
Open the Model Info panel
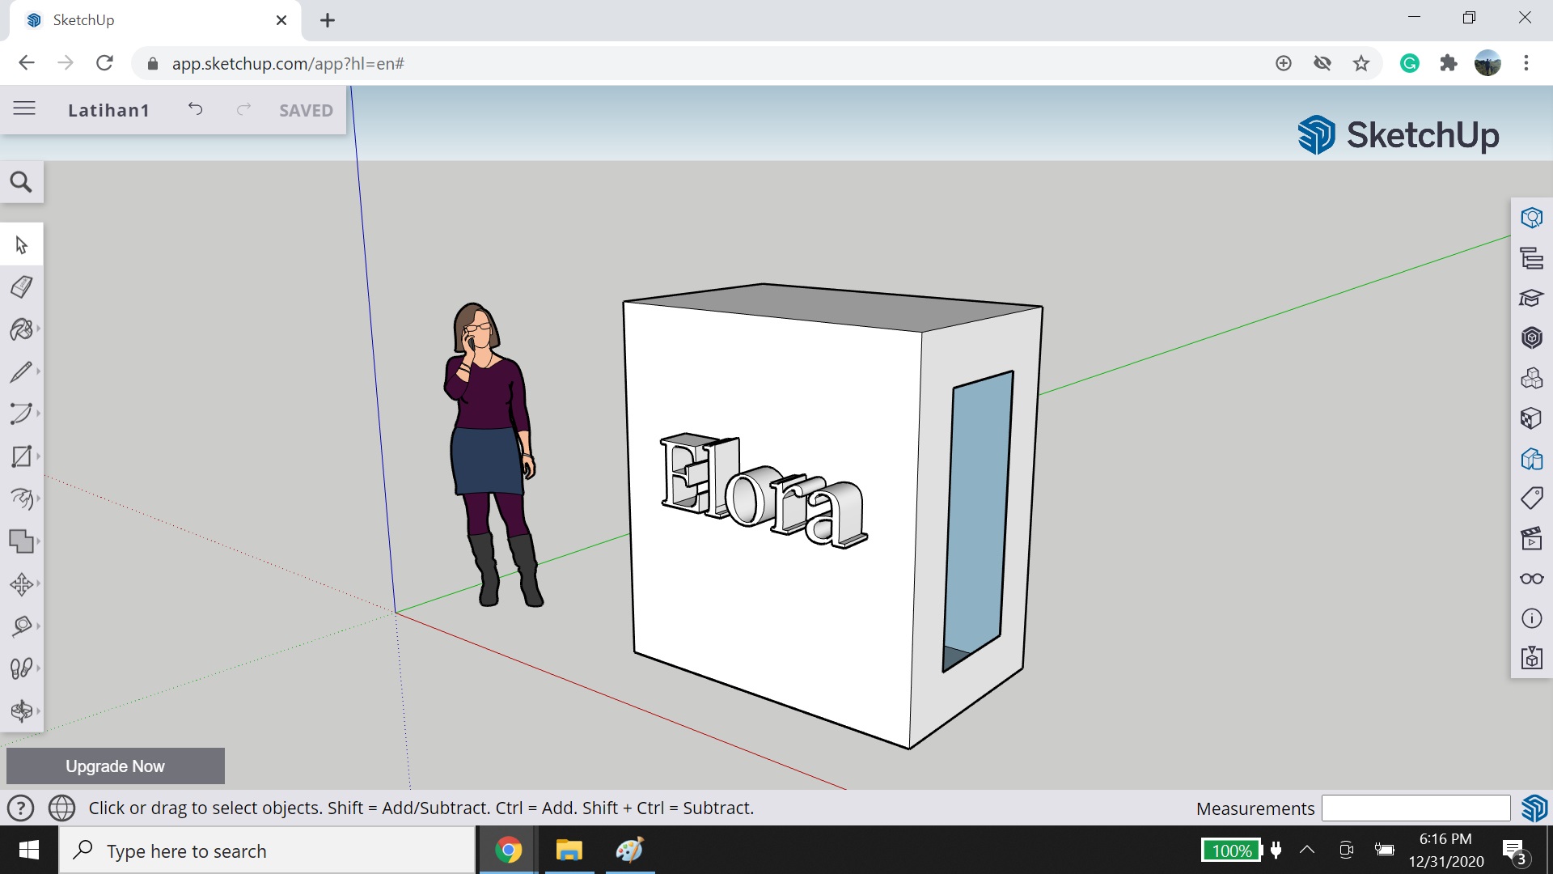[x=1531, y=618]
